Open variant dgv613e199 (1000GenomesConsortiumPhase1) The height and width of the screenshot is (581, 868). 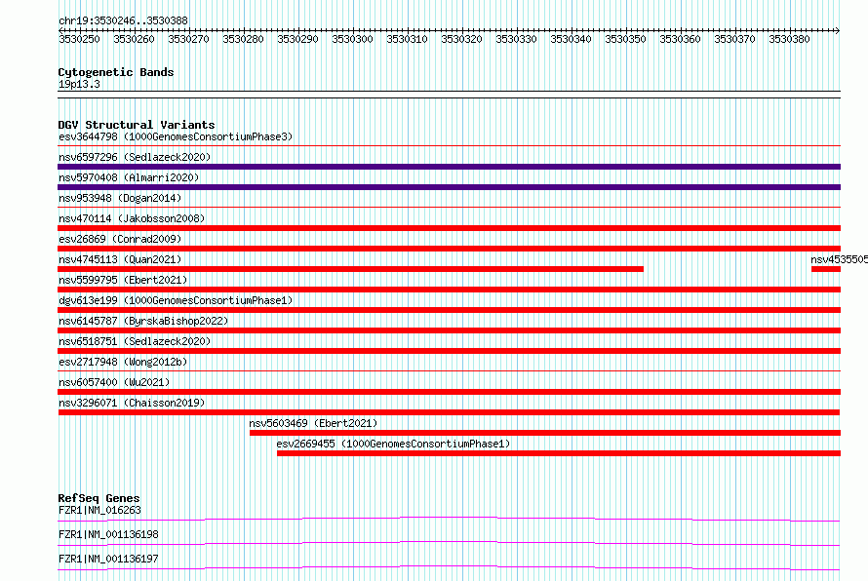pos(176,300)
